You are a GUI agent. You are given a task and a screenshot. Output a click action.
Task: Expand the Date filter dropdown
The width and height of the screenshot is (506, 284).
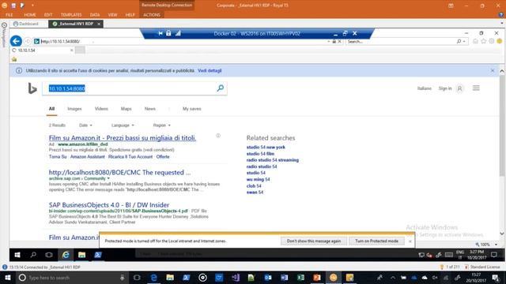pos(85,125)
